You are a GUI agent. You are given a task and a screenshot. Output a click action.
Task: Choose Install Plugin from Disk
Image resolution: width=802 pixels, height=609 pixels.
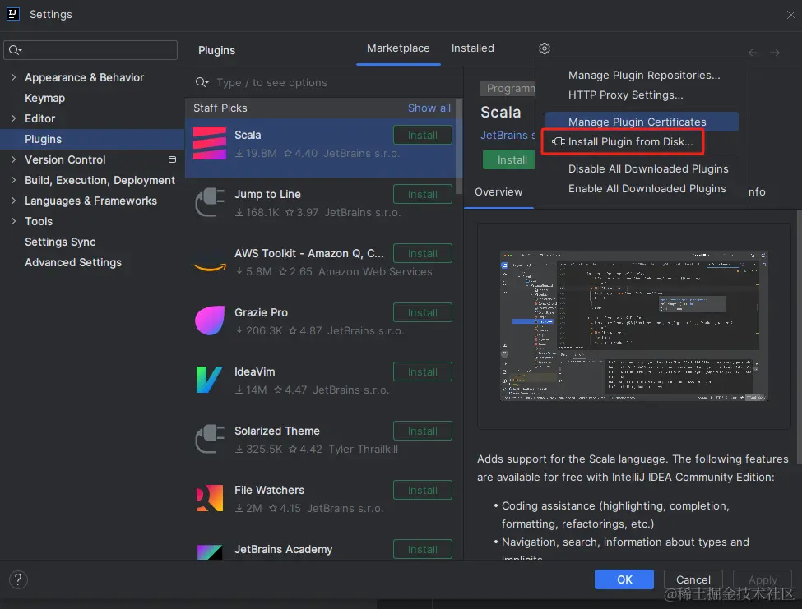pos(623,141)
